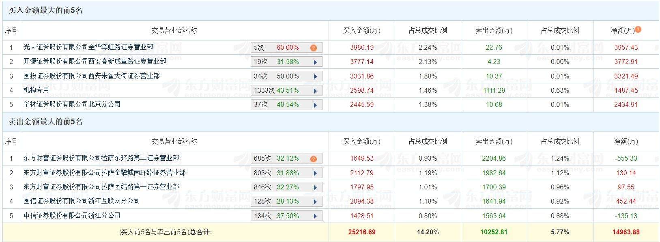
Task: Click 买入金额(万) header in top table
Action: coord(361,30)
